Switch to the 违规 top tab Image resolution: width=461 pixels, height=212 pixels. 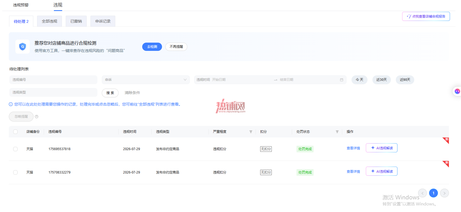point(58,5)
